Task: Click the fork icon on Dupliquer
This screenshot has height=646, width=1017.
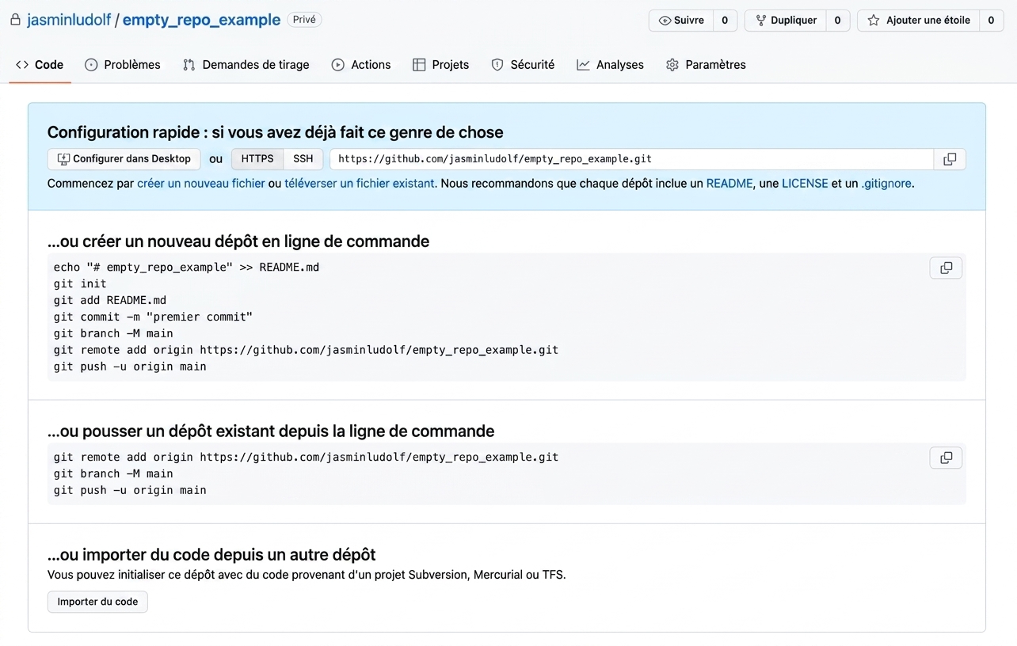Action: [x=761, y=21]
